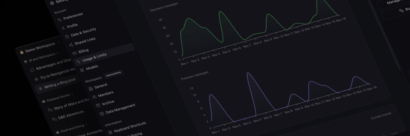Click the hash icon beside Try to Reorganize
This screenshot has width=410, height=136.
pyautogui.click(x=36, y=79)
